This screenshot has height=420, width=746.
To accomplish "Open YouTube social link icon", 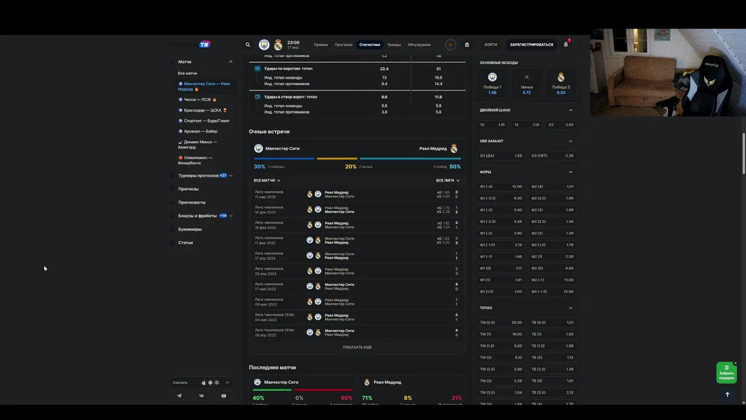I will pos(224,395).
